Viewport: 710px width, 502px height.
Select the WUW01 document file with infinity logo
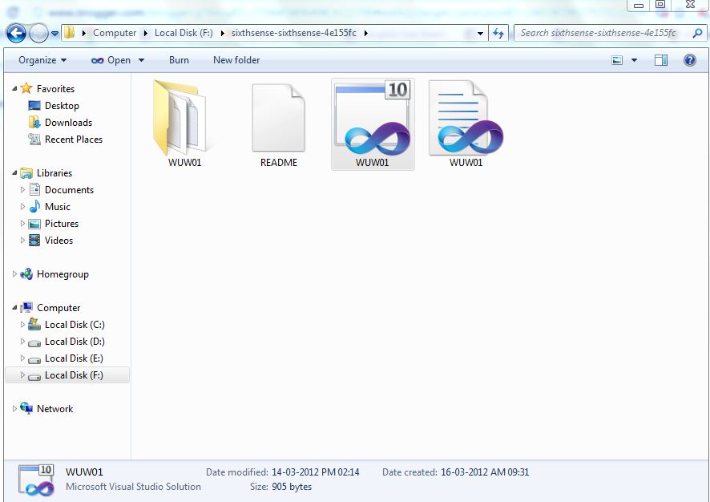[466, 117]
